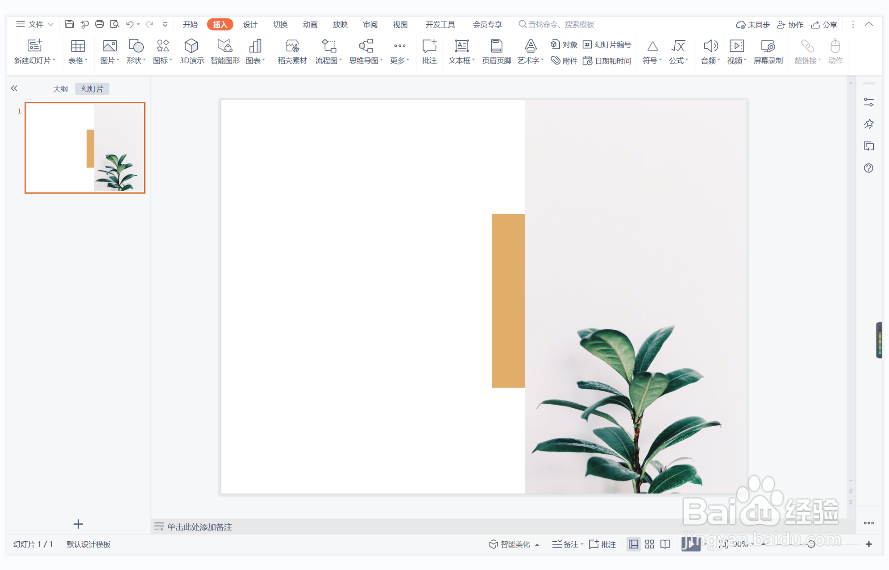Click the Save icon in quick toolbar
This screenshot has width=889, height=570.
[69, 24]
